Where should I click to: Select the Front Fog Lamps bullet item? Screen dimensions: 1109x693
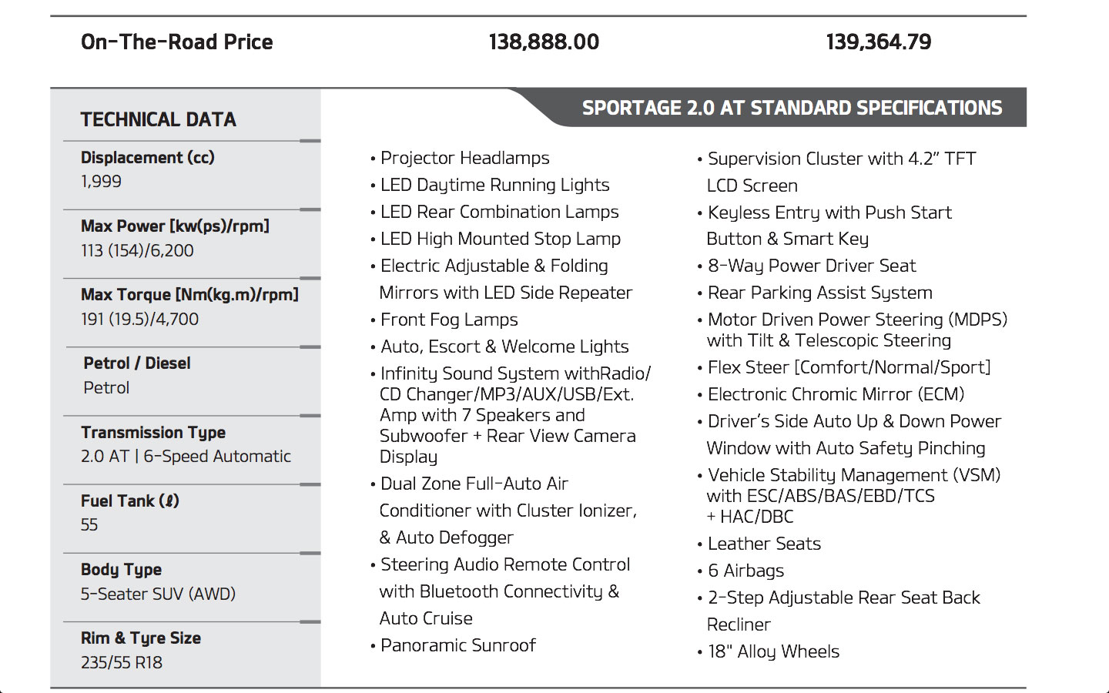coord(449,320)
